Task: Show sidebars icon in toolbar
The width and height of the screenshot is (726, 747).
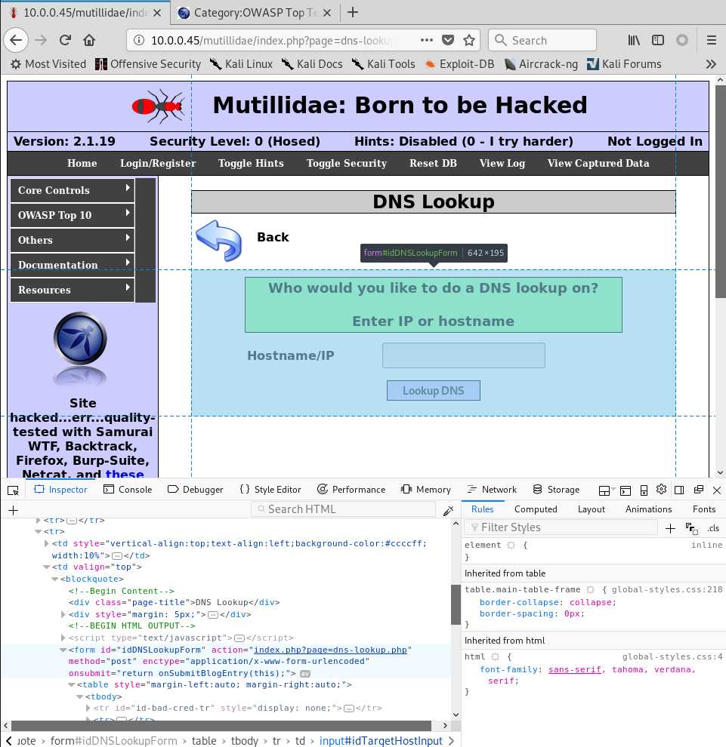Action: click(x=658, y=40)
